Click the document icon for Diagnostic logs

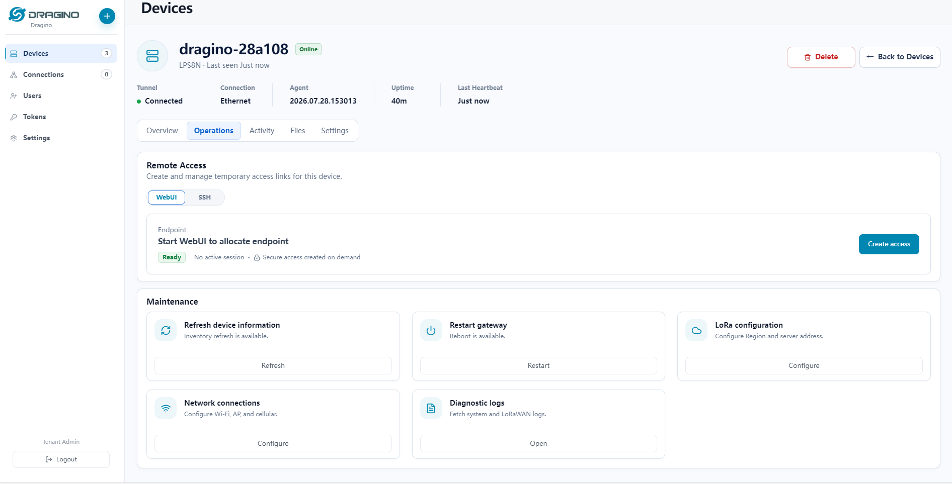(x=431, y=408)
